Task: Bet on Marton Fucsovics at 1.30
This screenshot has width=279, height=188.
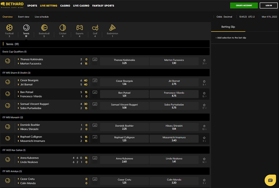Action: (174, 61)
